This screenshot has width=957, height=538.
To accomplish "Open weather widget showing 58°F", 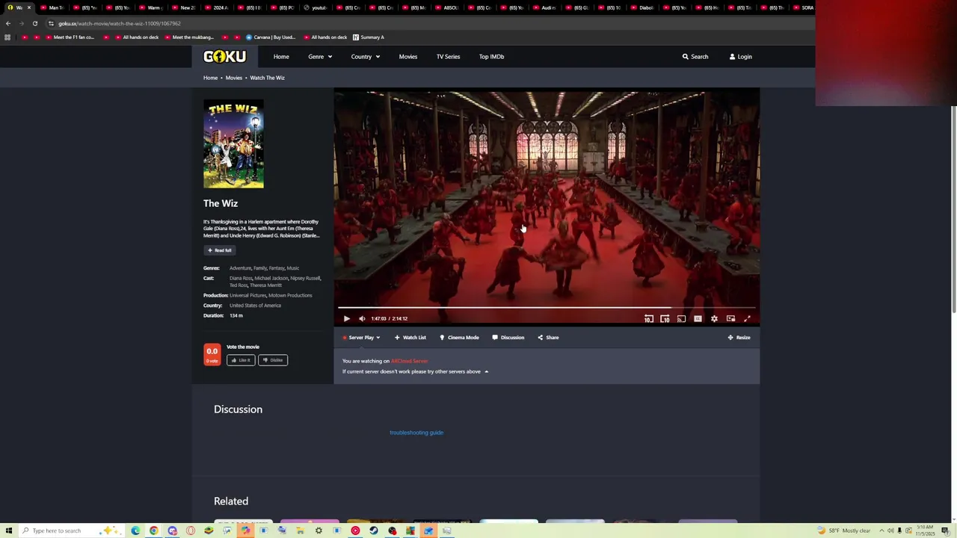I will 844,531.
